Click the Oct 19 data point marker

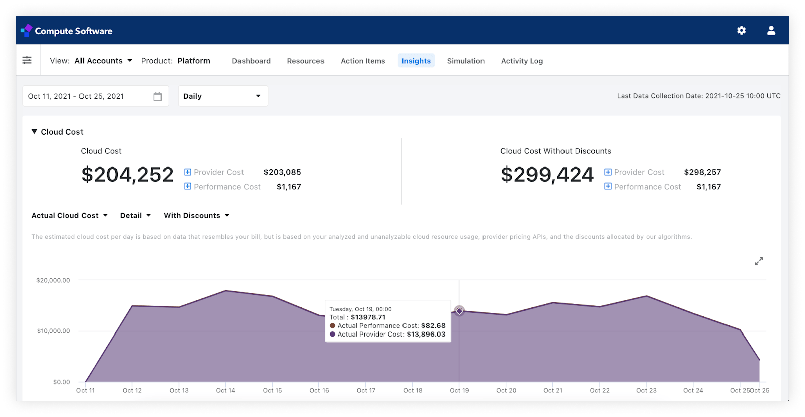click(x=459, y=311)
